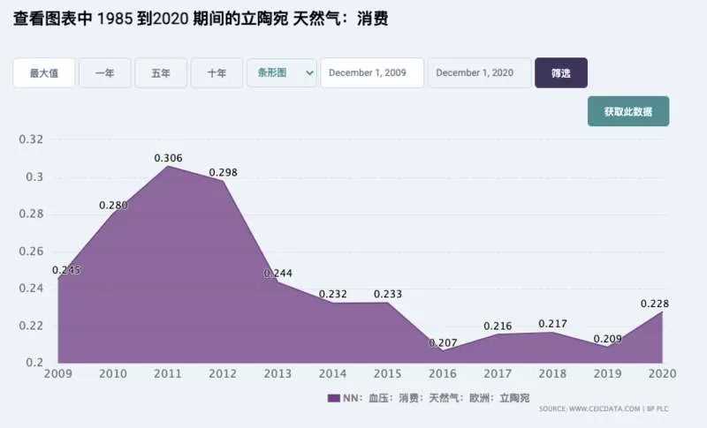Toggle the purple legend swatch for NN series

[x=334, y=398]
